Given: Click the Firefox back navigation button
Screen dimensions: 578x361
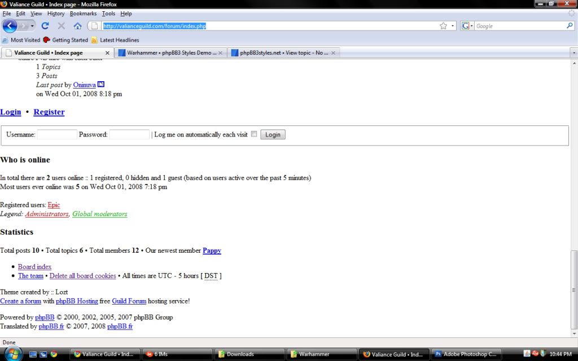Looking at the screenshot, I should [x=11, y=26].
